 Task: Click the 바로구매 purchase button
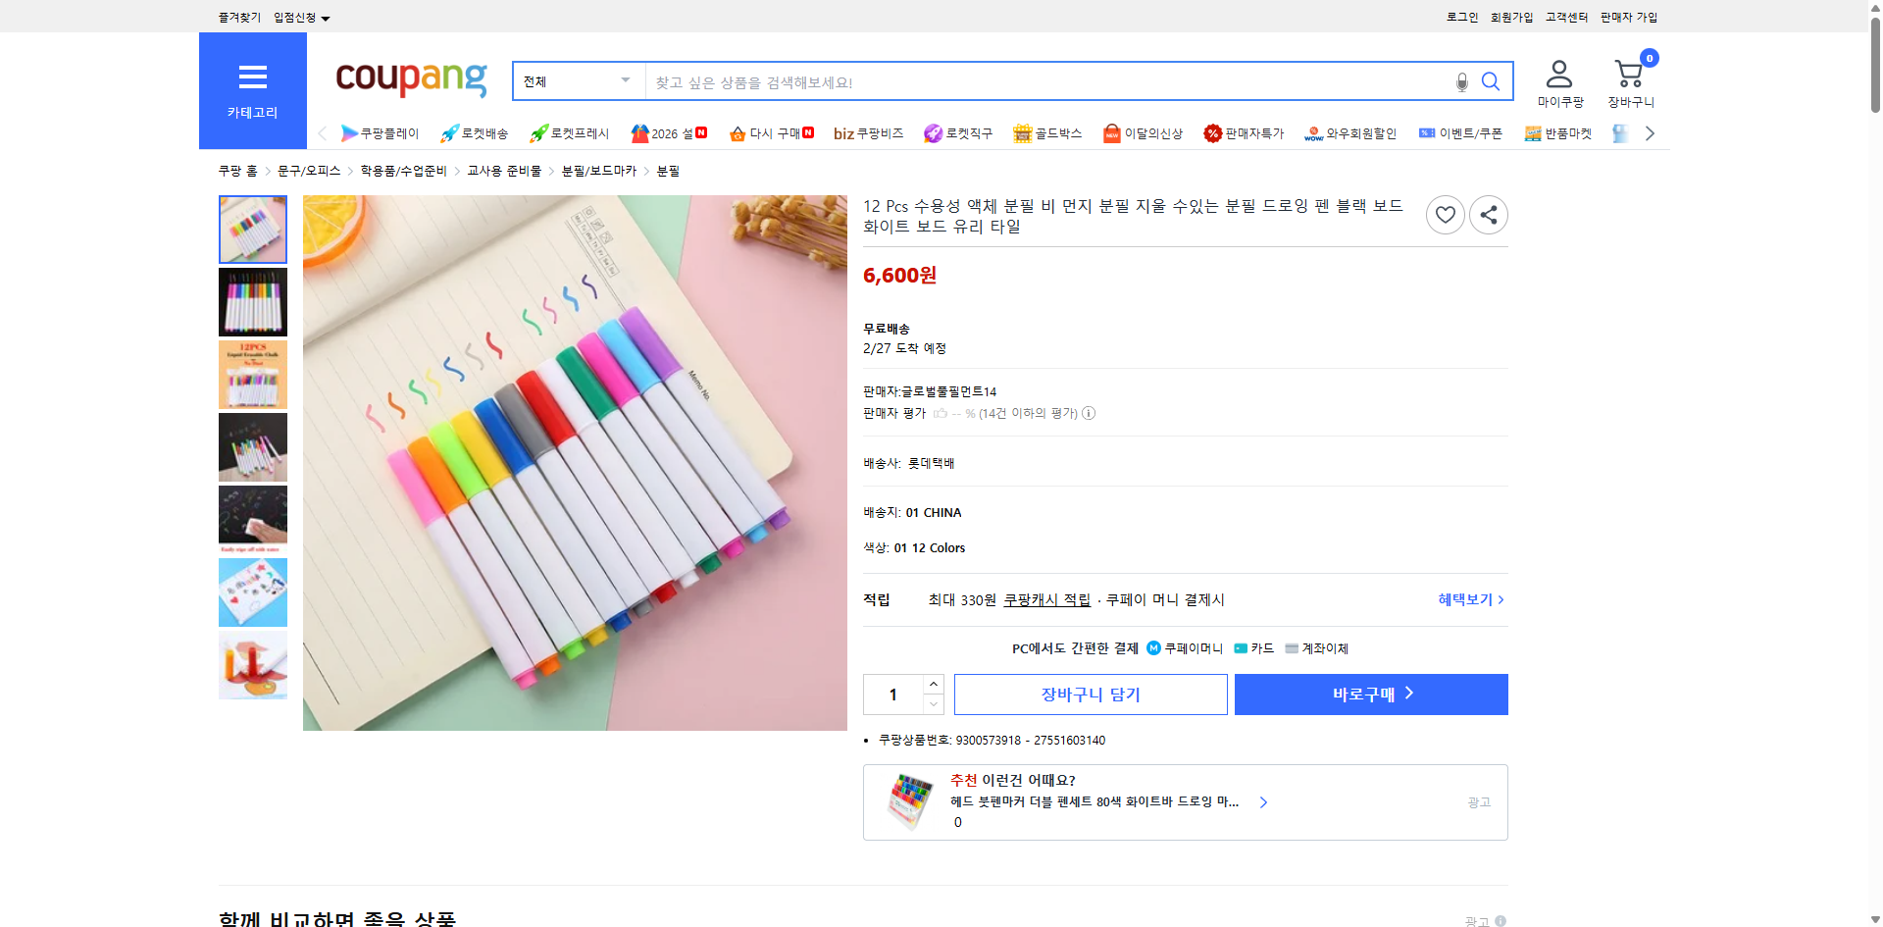coord(1370,694)
